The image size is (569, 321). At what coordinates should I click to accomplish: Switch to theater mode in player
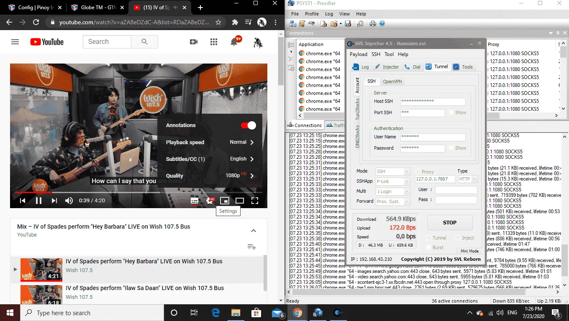(240, 201)
